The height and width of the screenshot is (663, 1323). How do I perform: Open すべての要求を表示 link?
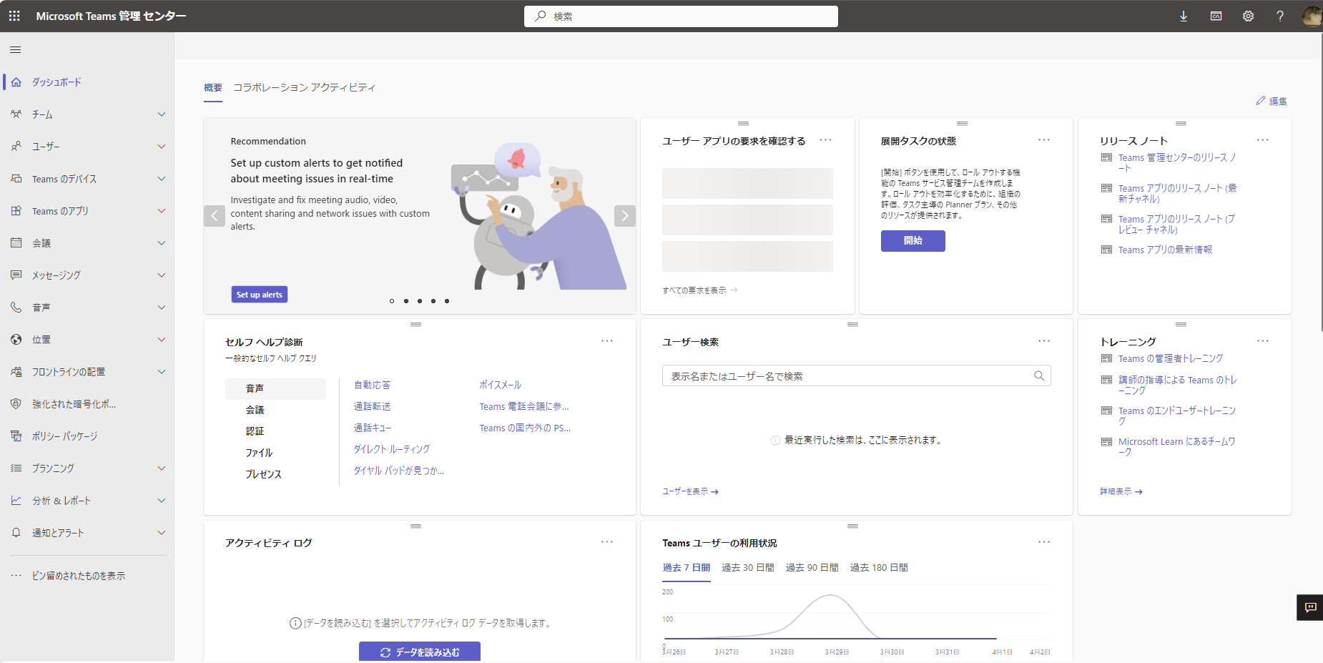(x=700, y=290)
